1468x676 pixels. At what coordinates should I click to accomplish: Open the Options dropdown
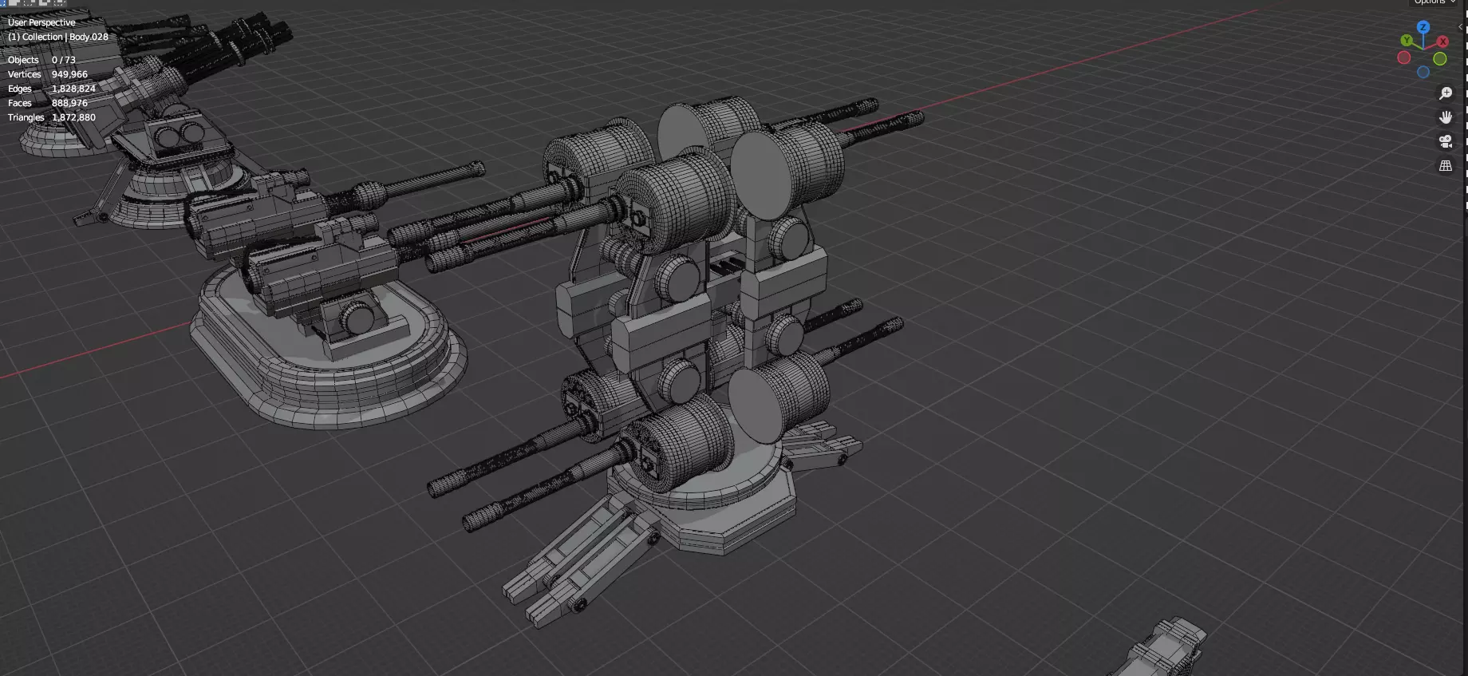[x=1435, y=2]
